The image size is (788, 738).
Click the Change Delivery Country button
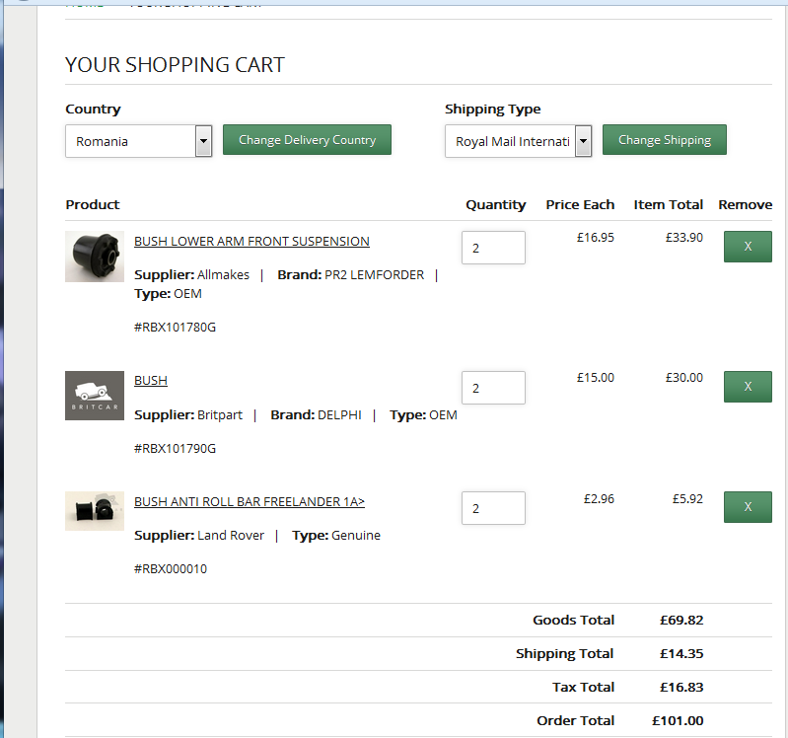point(307,140)
